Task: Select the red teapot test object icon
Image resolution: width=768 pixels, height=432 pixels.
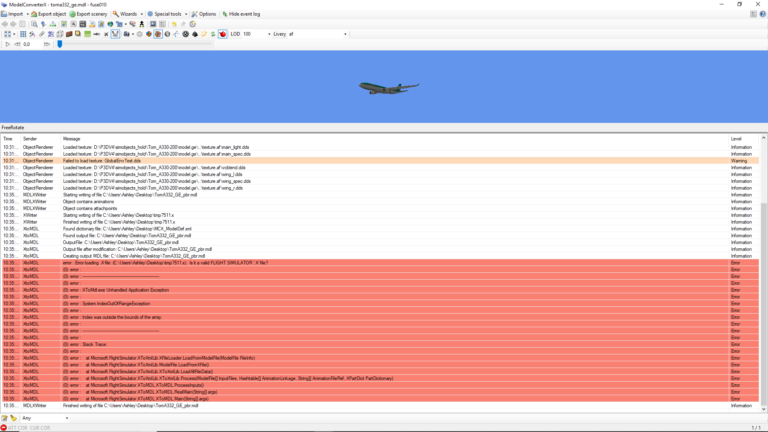Action: point(223,34)
